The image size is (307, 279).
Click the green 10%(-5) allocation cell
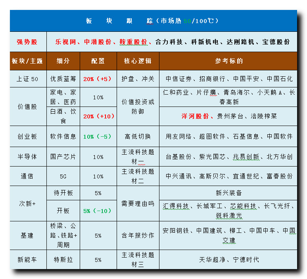(x=98, y=136)
